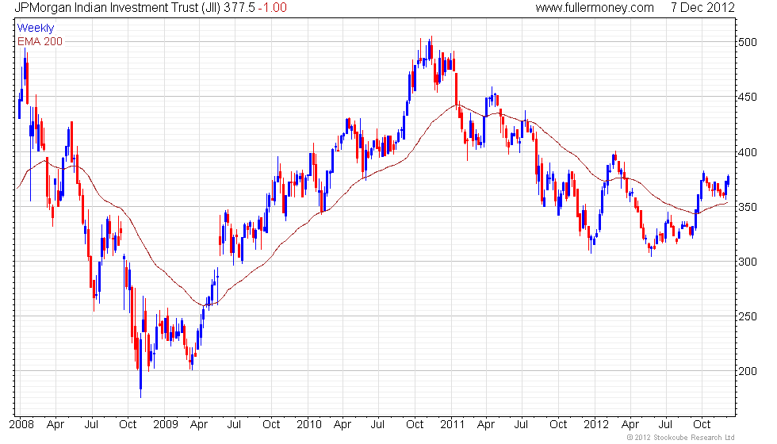This screenshot has height=444, width=777.
Task: Click the Jul label following 2009
Action: coord(234,424)
